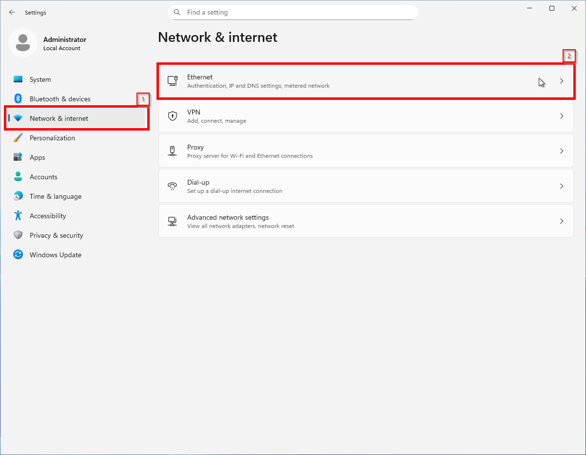Click the search magnifier icon
The image size is (586, 455).
pos(177,12)
